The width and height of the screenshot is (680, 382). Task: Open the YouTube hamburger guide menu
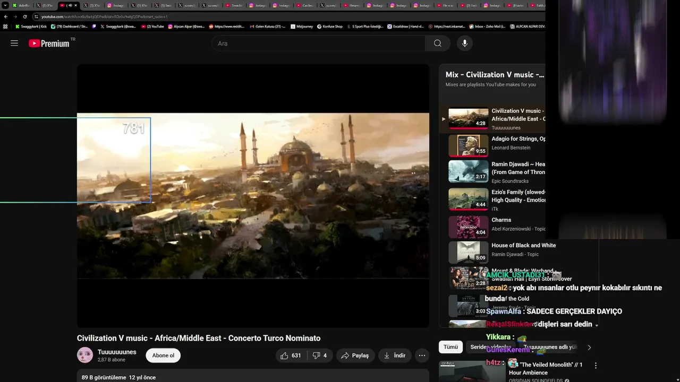[x=14, y=44]
